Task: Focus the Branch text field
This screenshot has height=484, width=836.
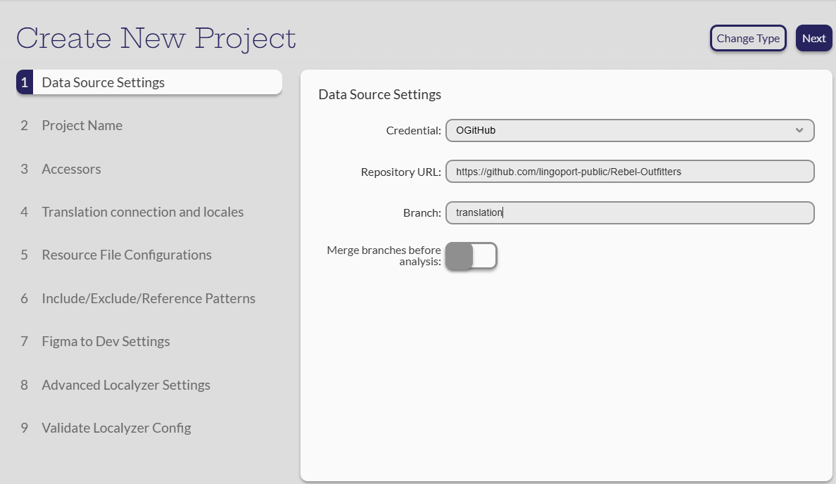Action: (629, 213)
